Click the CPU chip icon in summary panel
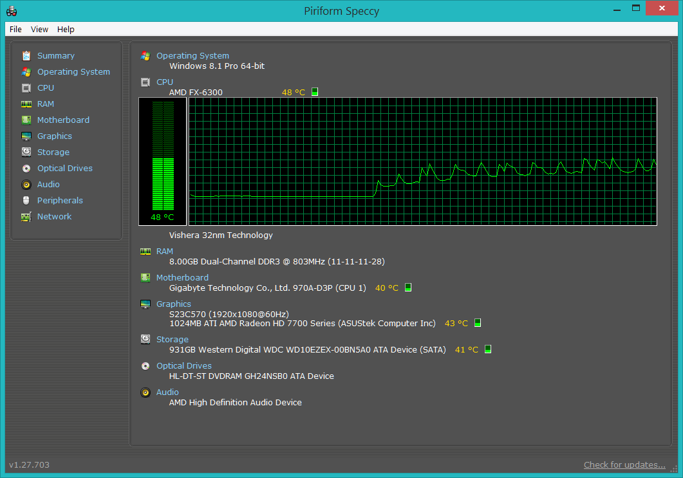 click(145, 82)
